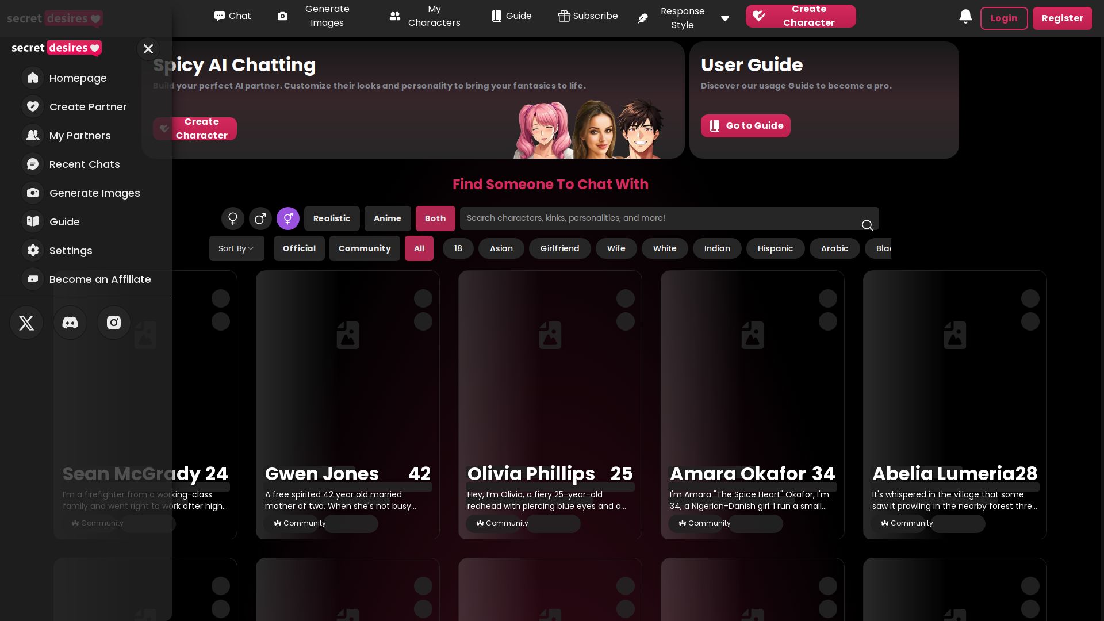
Task: Open Become an Affiliate menu item
Action: coord(100,279)
